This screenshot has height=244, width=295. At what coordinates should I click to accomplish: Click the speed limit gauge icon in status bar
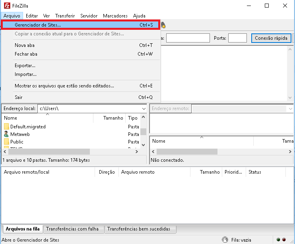coord(225,240)
